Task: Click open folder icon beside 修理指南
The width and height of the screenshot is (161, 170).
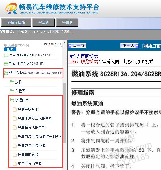Action: click(12, 100)
